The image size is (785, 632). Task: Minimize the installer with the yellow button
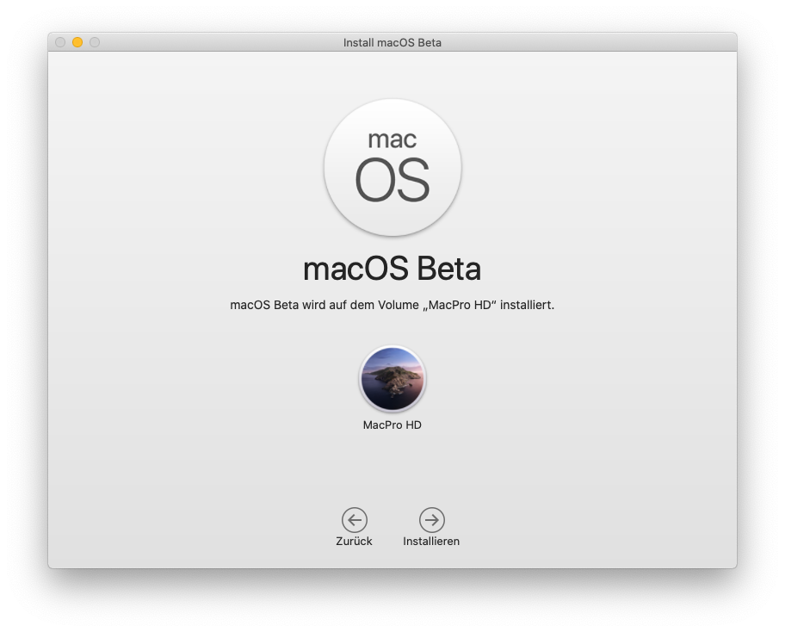pos(77,42)
